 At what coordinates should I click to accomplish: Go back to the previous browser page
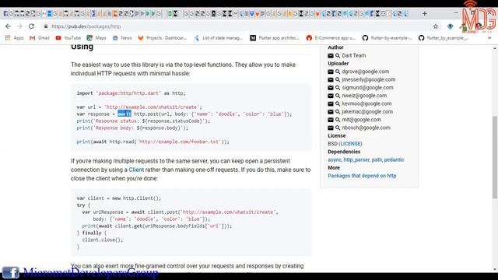[8, 26]
